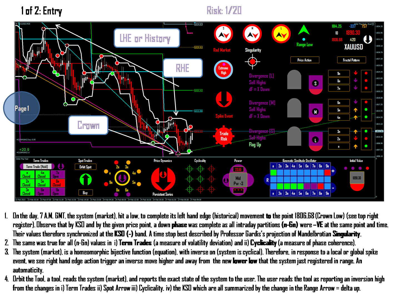Select the 4n box under Fractal Pattern

click(339, 117)
